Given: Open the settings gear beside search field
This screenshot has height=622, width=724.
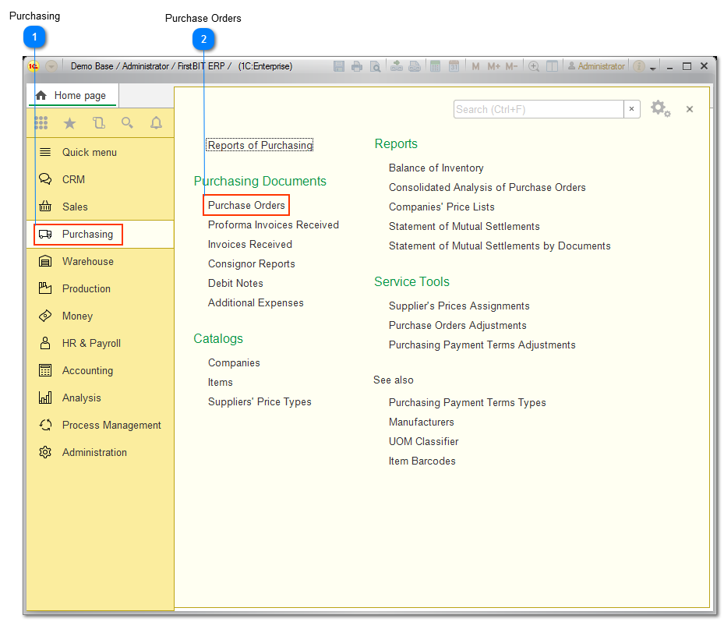Looking at the screenshot, I should pos(660,109).
